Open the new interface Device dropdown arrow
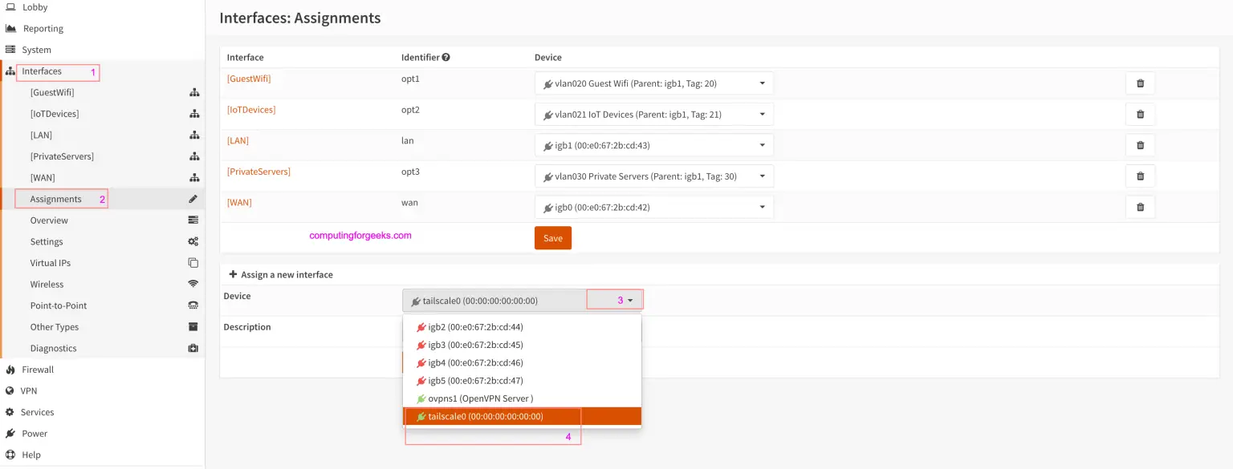The image size is (1233, 469). pyautogui.click(x=630, y=301)
